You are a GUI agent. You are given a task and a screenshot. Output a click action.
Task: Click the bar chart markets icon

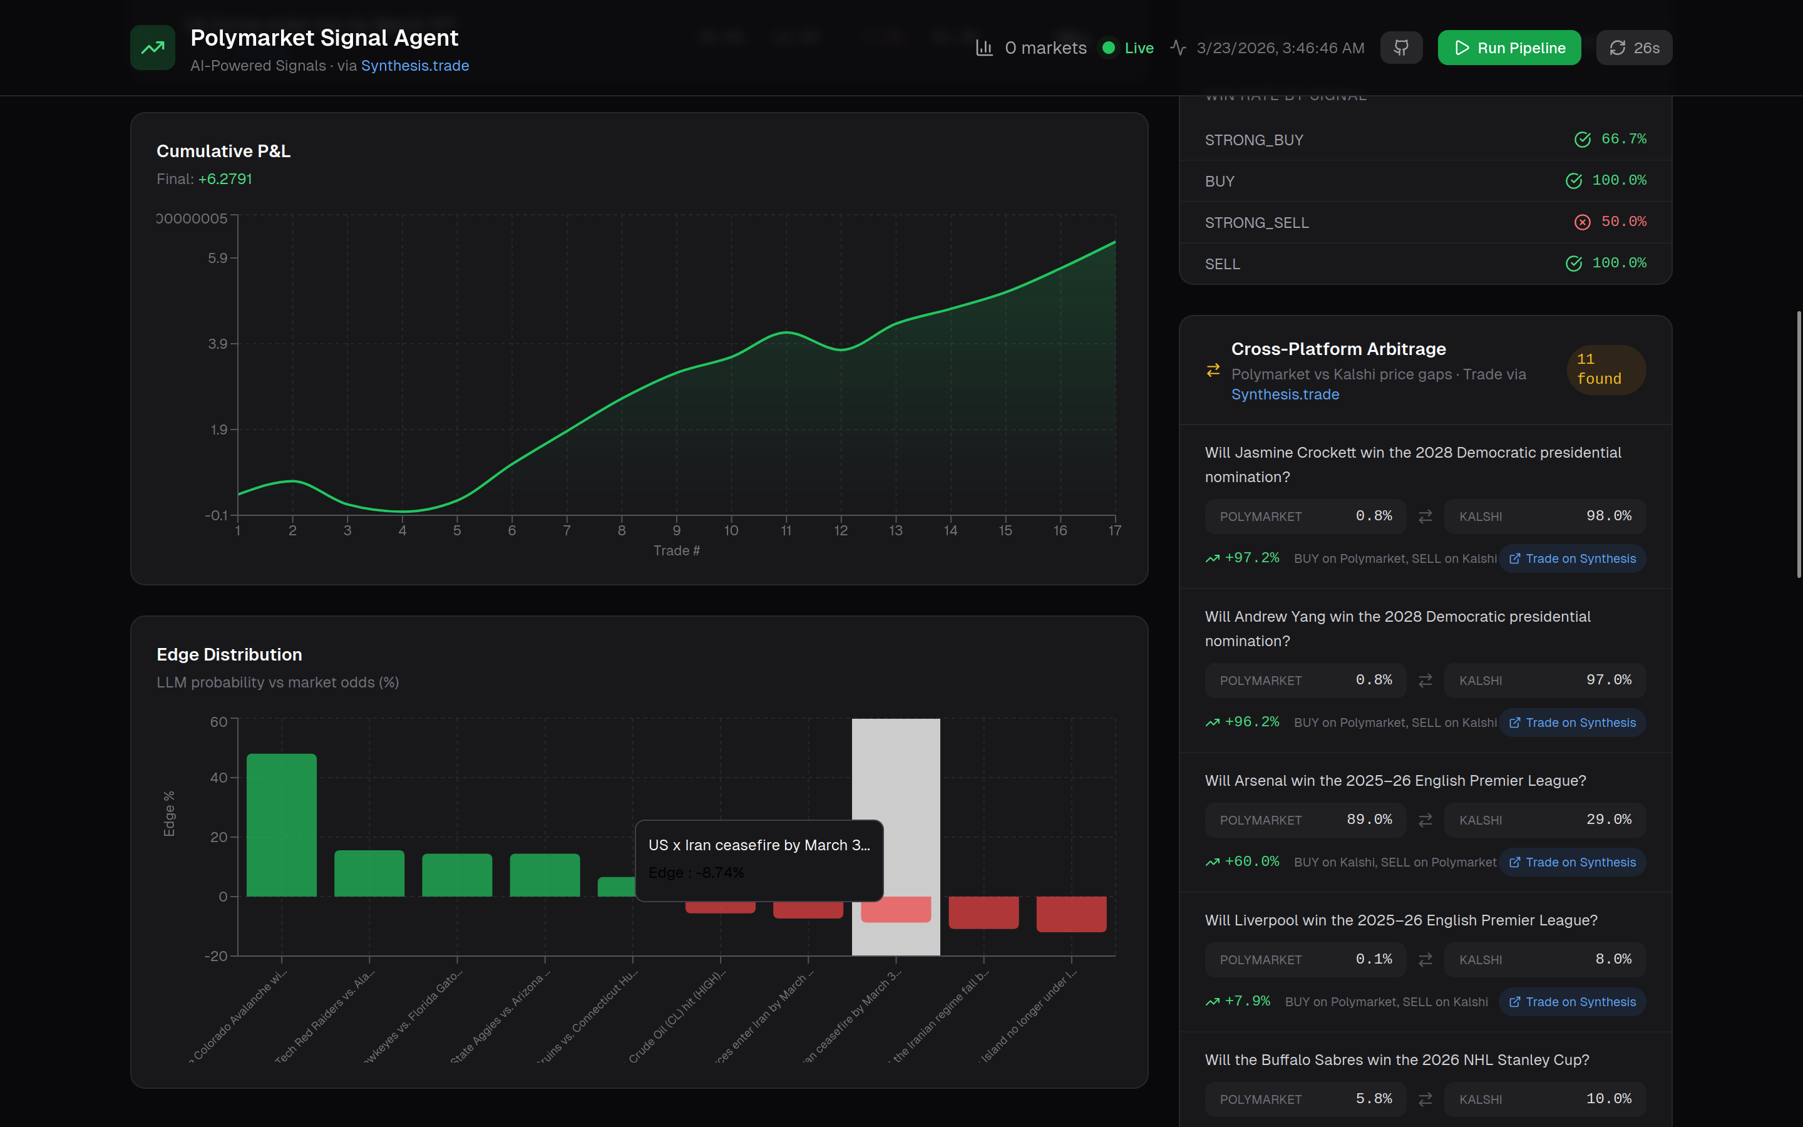coord(984,48)
